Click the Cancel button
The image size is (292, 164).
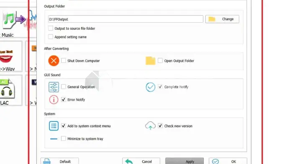coord(141,161)
